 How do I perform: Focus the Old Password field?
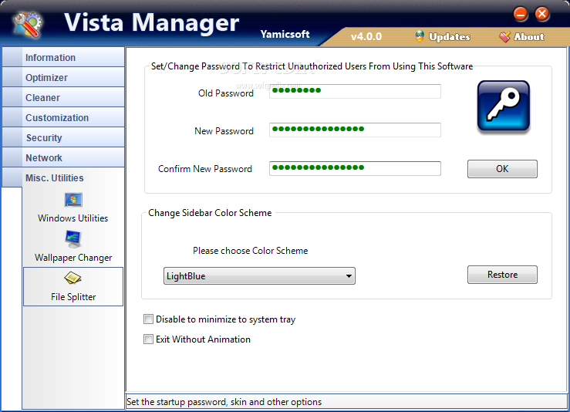pos(355,91)
